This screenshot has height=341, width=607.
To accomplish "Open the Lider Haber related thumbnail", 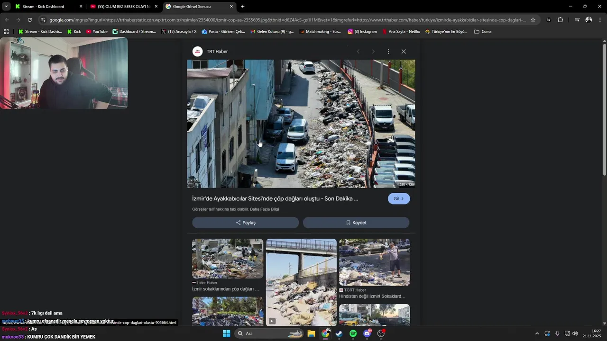I will click(228, 259).
